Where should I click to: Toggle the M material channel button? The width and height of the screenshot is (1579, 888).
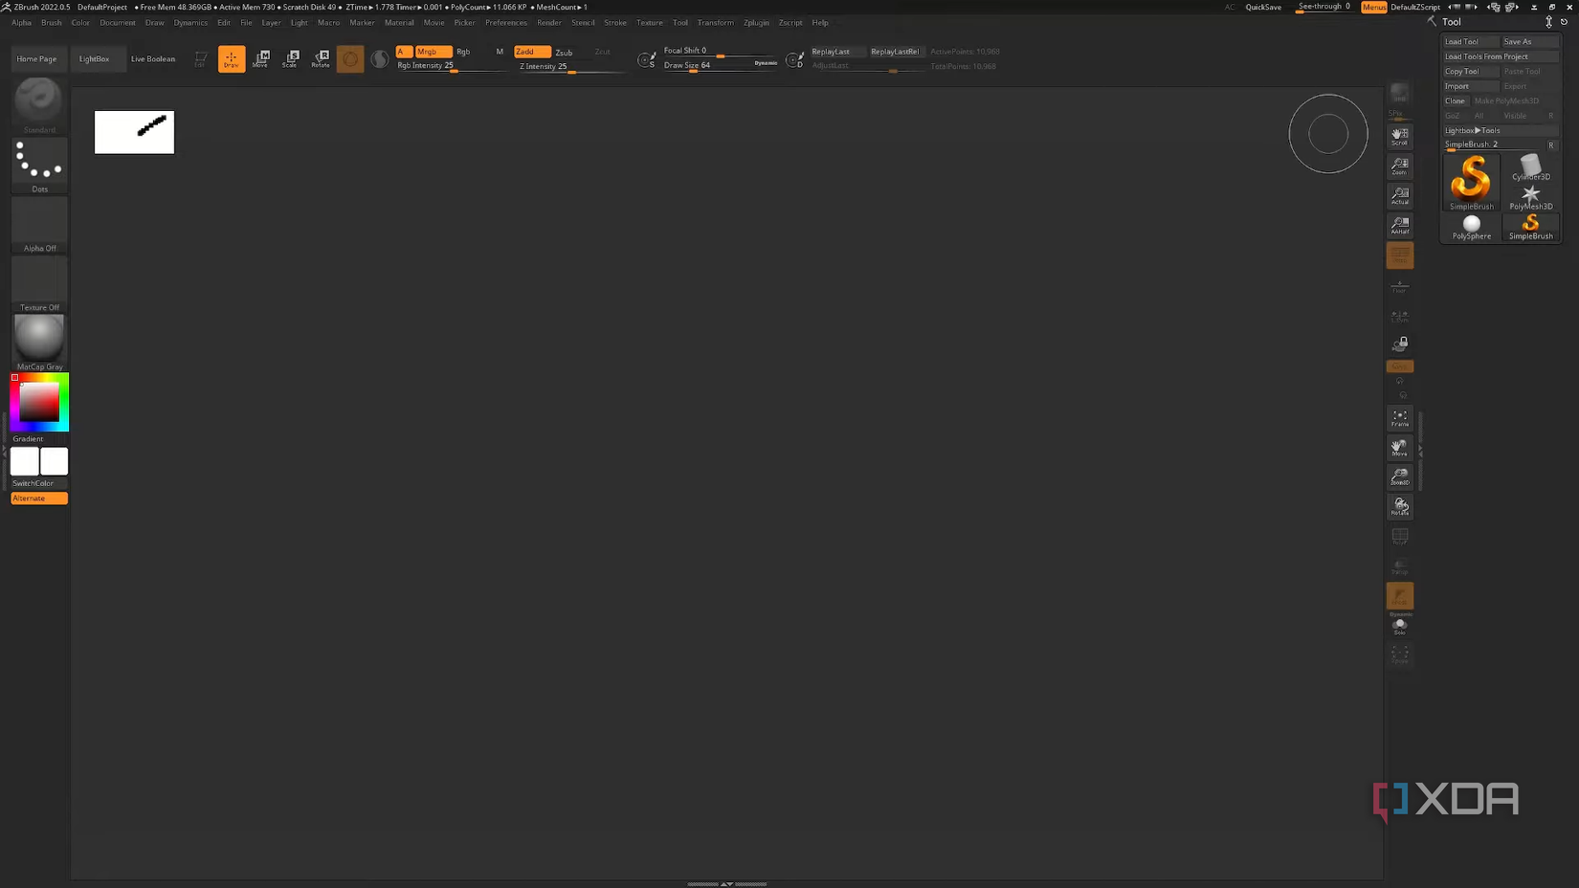tap(500, 52)
